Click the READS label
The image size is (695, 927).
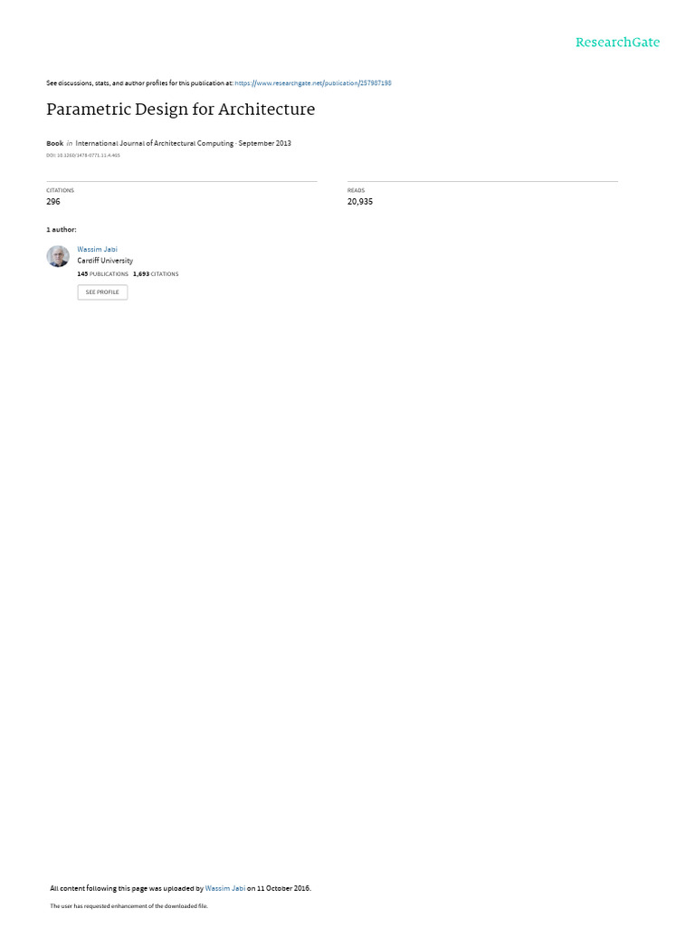pyautogui.click(x=356, y=190)
